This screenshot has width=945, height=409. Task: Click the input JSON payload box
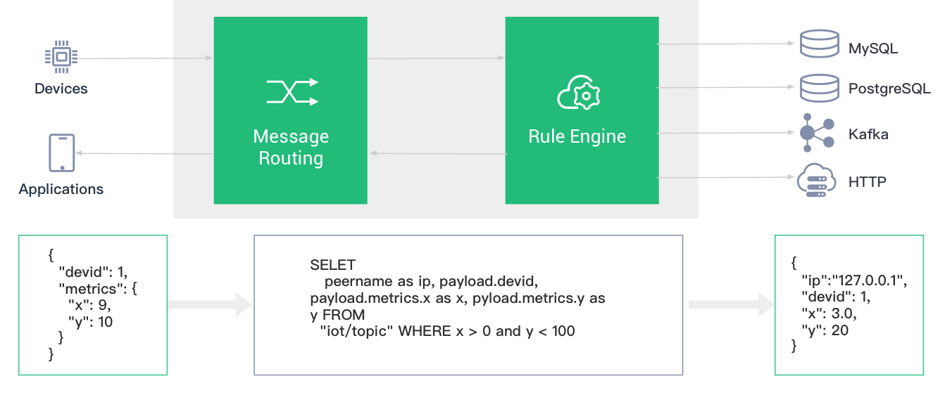93,305
